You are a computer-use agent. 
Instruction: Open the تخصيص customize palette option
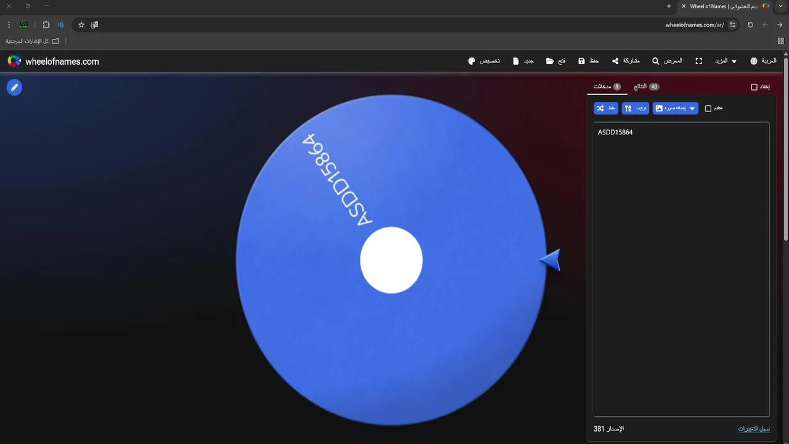coord(484,61)
